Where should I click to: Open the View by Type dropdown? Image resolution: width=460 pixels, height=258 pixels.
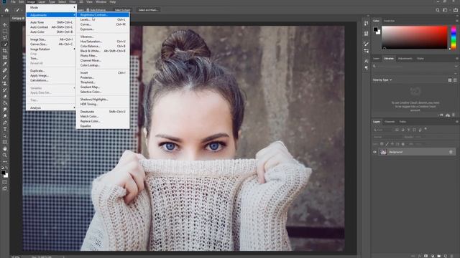click(382, 80)
